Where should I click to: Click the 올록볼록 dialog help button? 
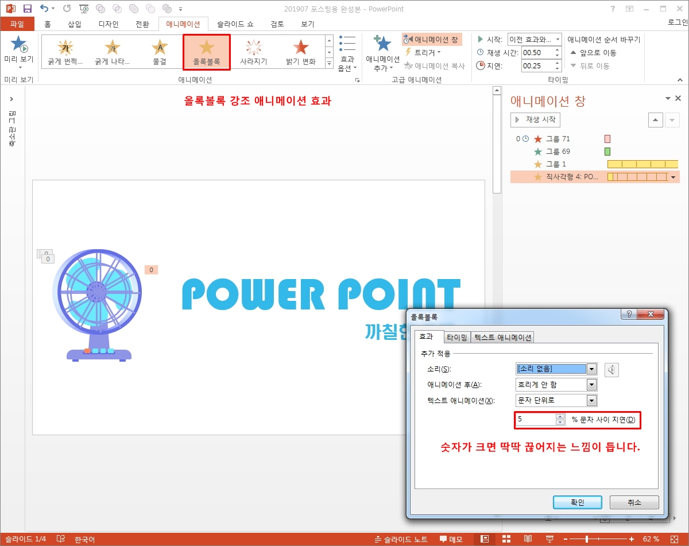click(x=629, y=315)
